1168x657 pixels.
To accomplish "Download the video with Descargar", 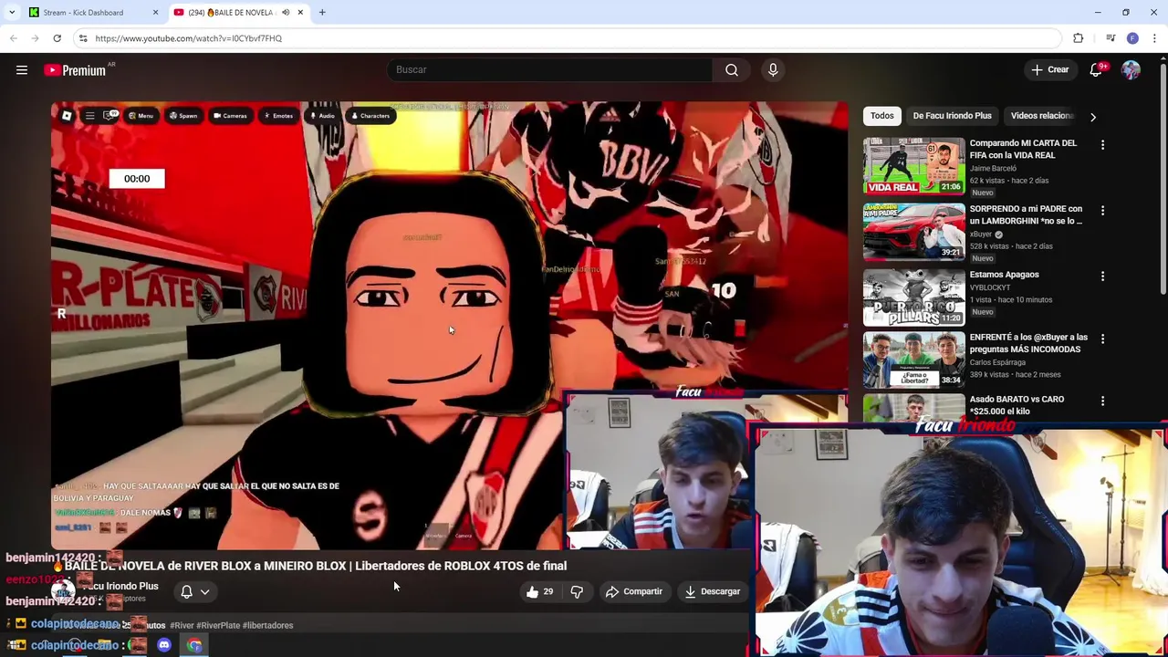I will click(713, 591).
